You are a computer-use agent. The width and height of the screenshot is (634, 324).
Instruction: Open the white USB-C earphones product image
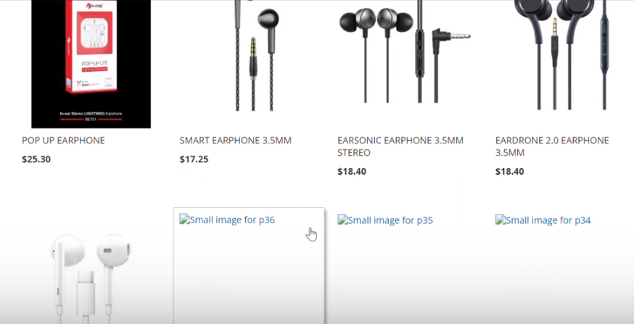point(91,279)
